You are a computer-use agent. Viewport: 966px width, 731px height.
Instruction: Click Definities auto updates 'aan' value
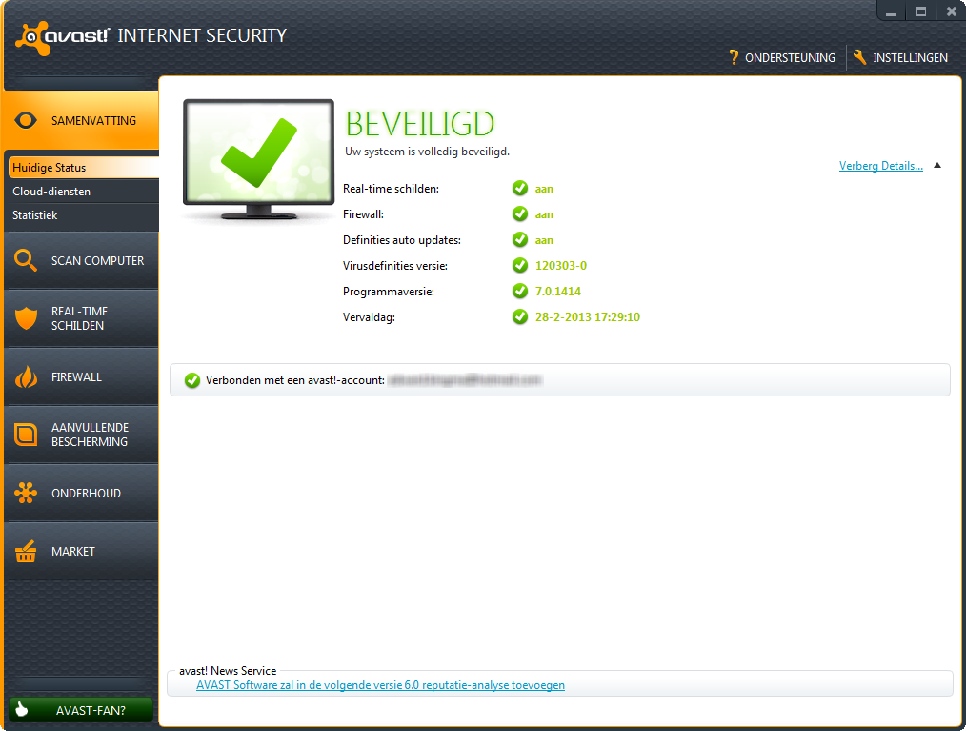click(544, 240)
